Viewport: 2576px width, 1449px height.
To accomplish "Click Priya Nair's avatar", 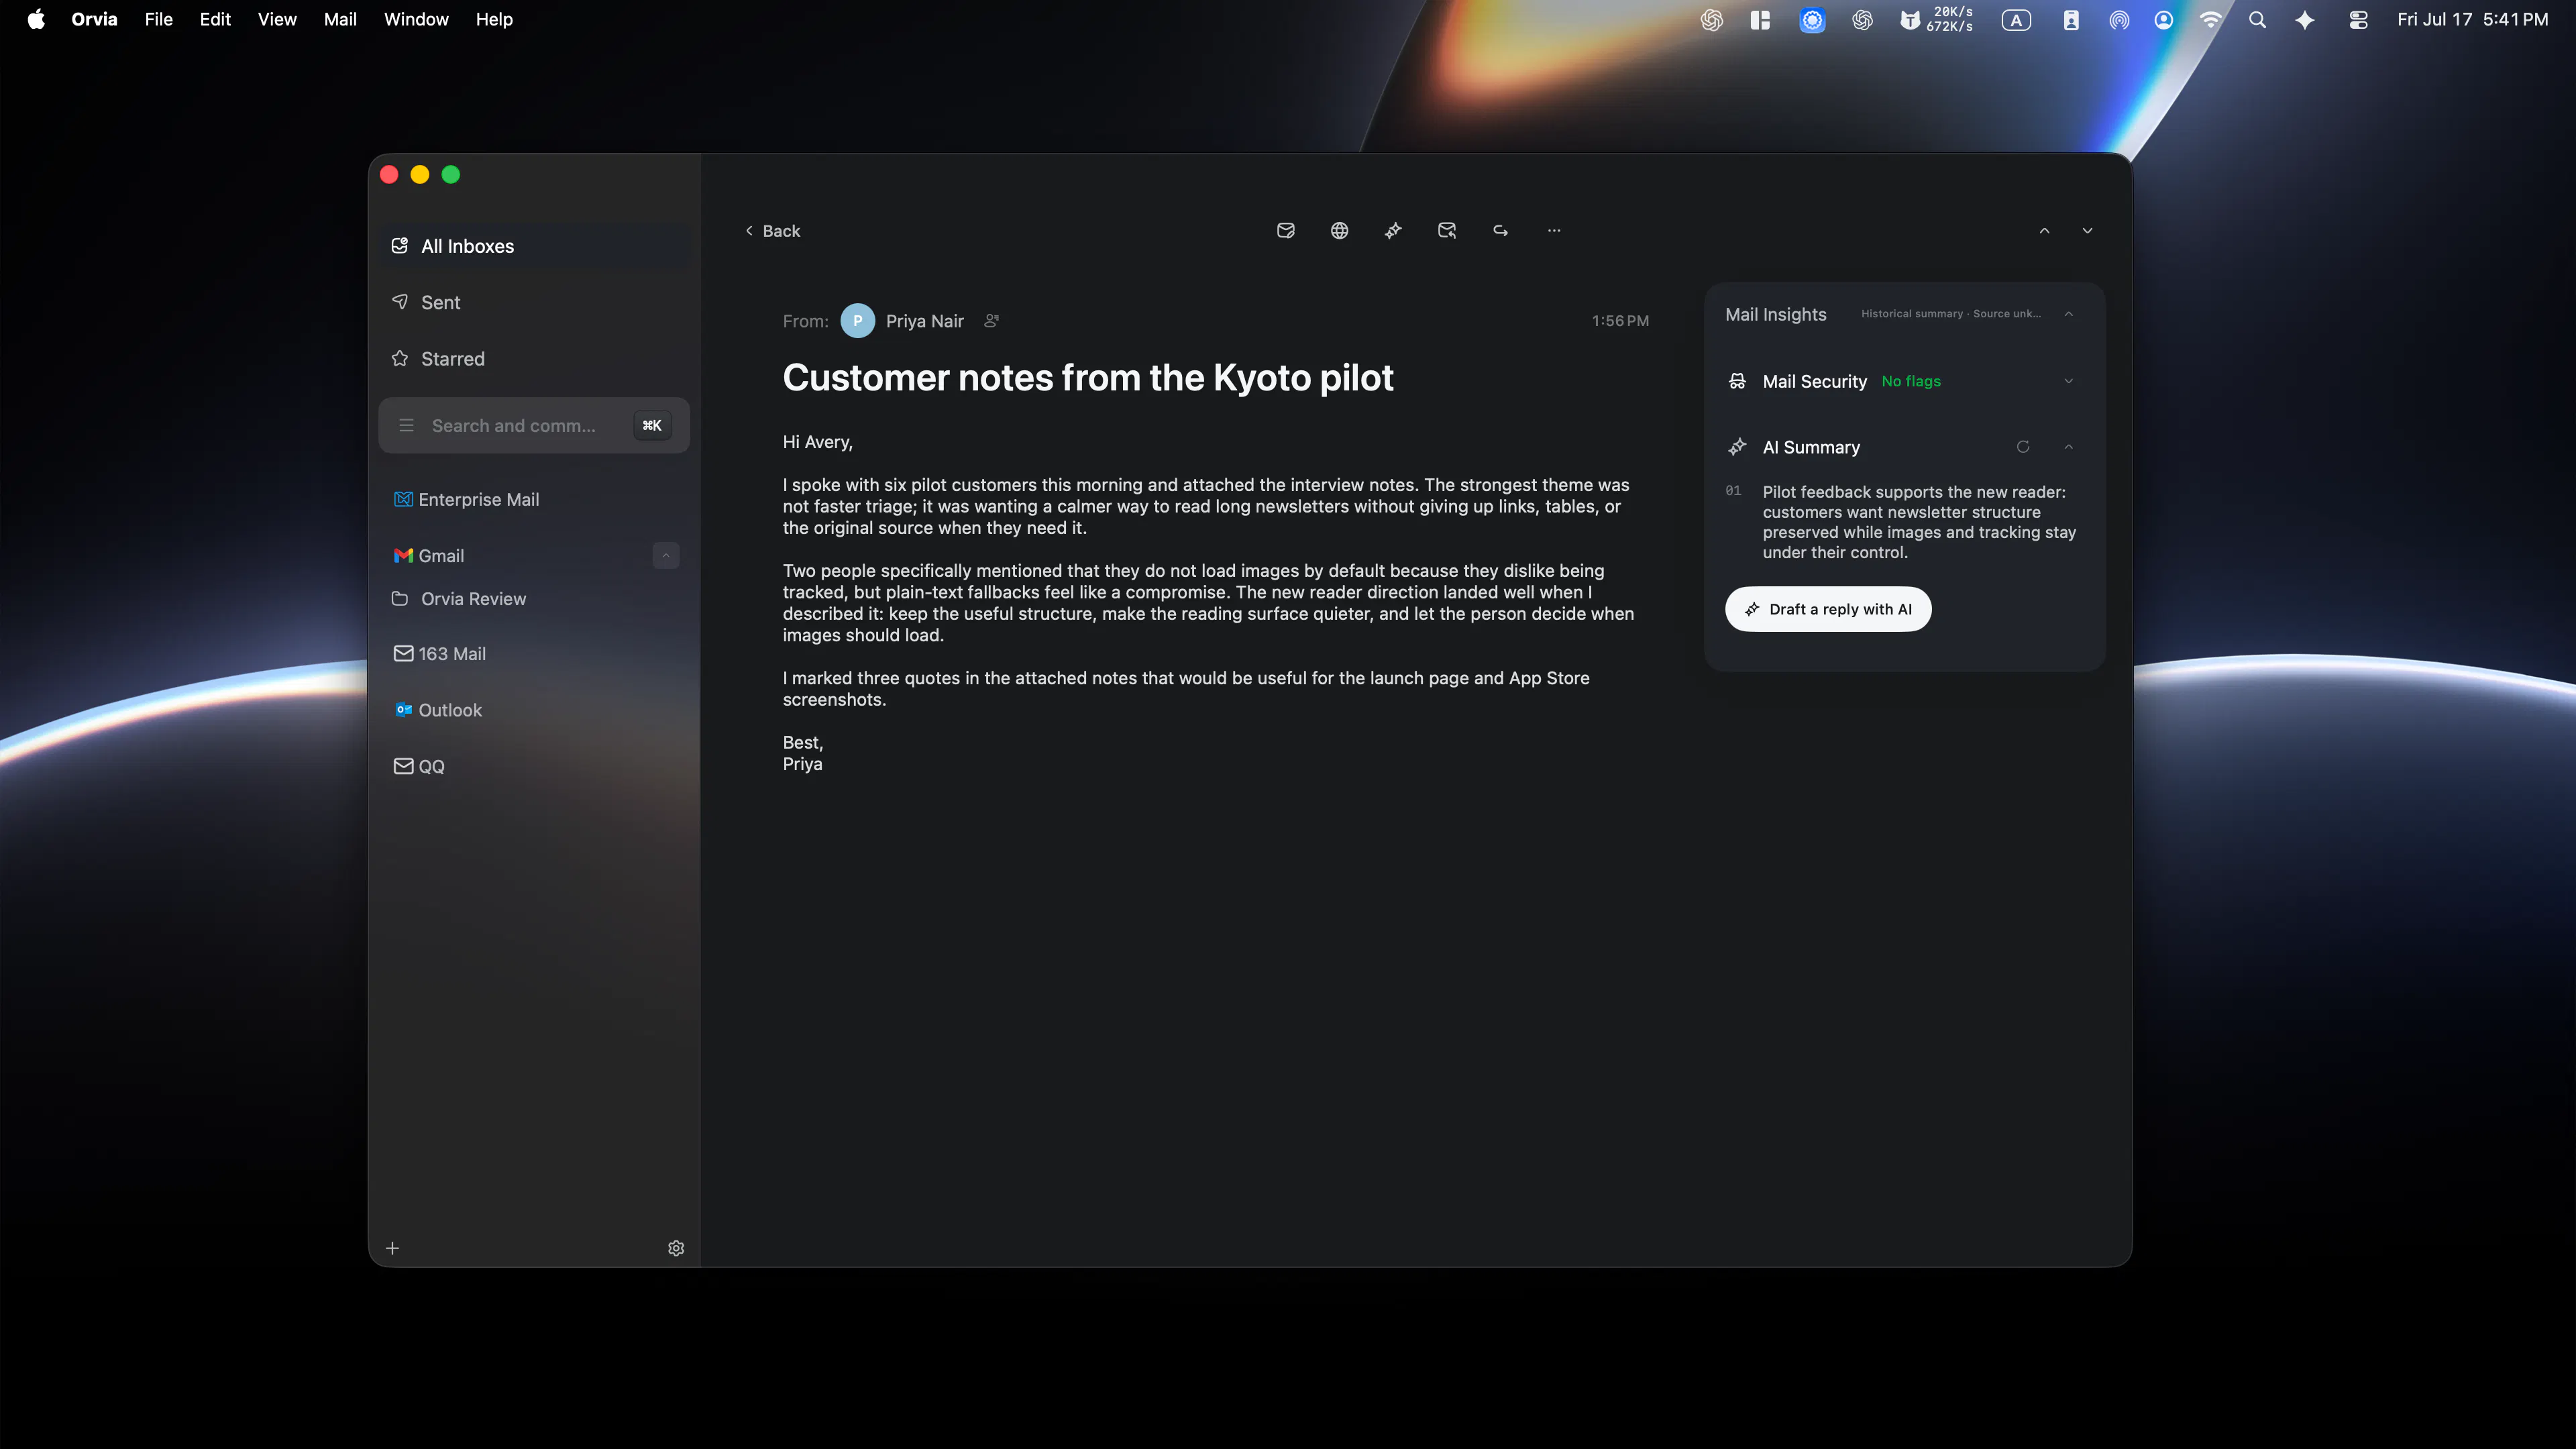I will tap(857, 321).
